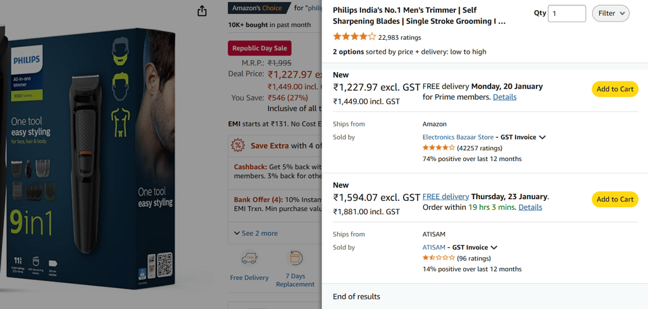Open the Electronics Bazaar Store seller link
This screenshot has height=309, width=648.
click(458, 137)
